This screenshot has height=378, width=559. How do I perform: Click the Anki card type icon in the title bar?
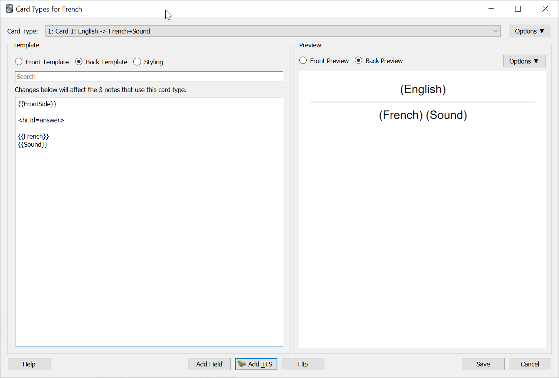(9, 8)
